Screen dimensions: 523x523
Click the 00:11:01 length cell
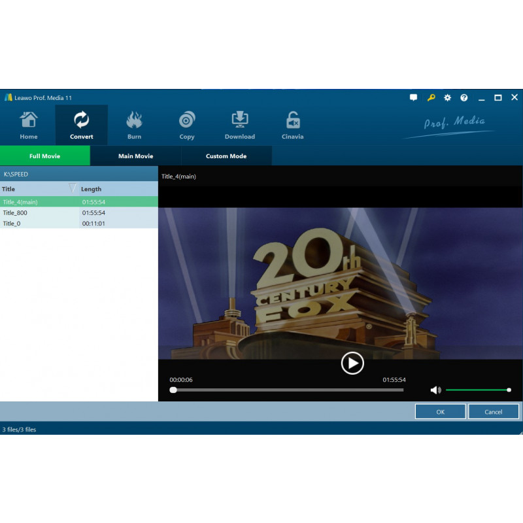click(93, 224)
